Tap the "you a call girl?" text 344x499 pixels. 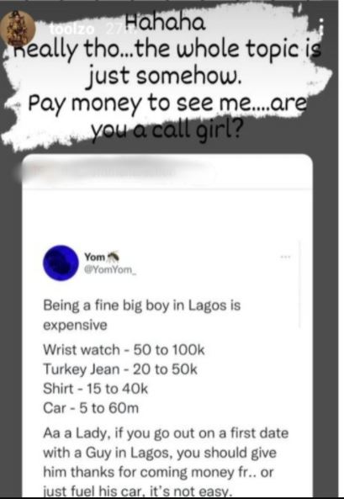[x=167, y=130]
